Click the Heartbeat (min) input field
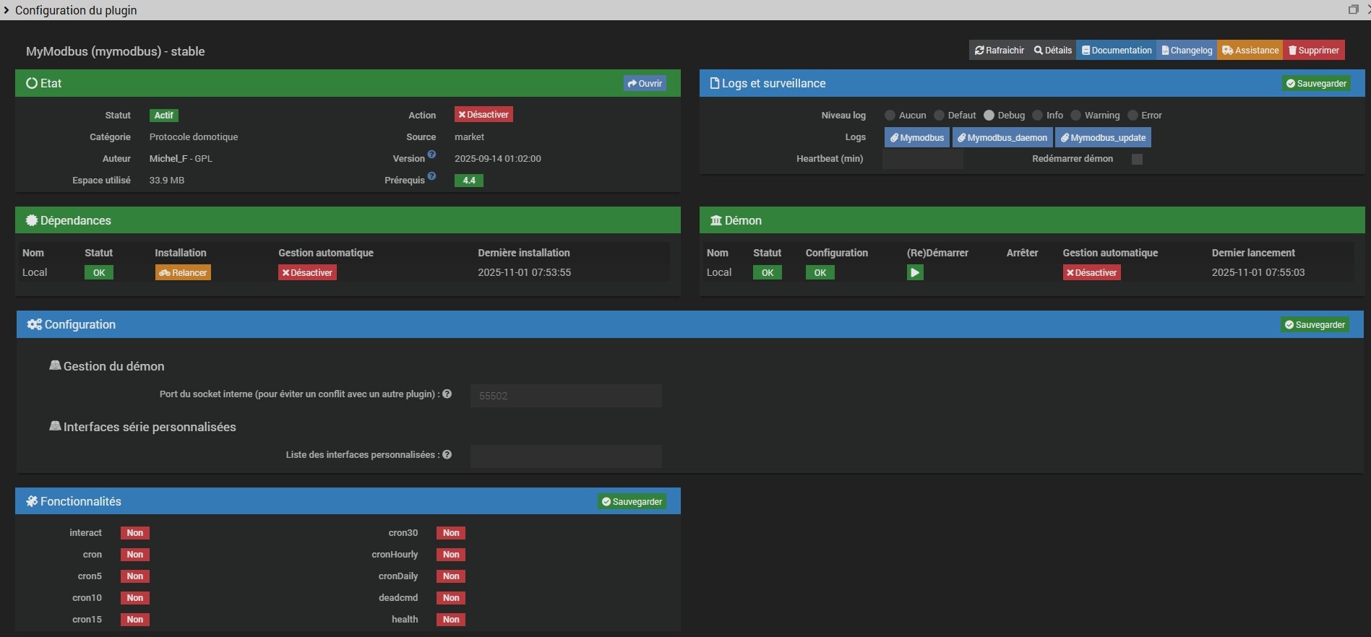Viewport: 1371px width, 637px height. 922,159
